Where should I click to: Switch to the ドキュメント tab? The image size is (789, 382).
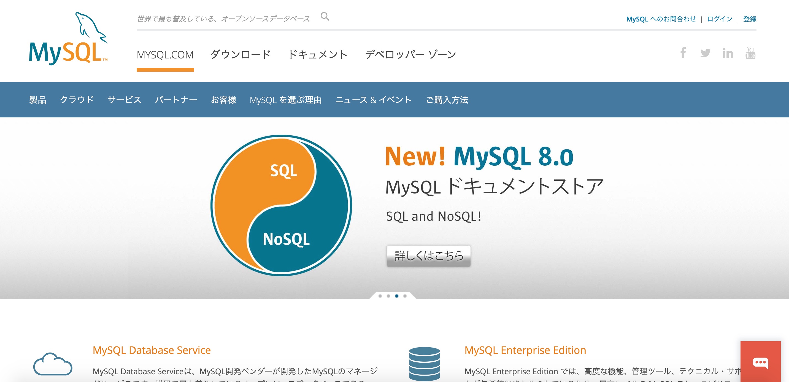coord(318,55)
